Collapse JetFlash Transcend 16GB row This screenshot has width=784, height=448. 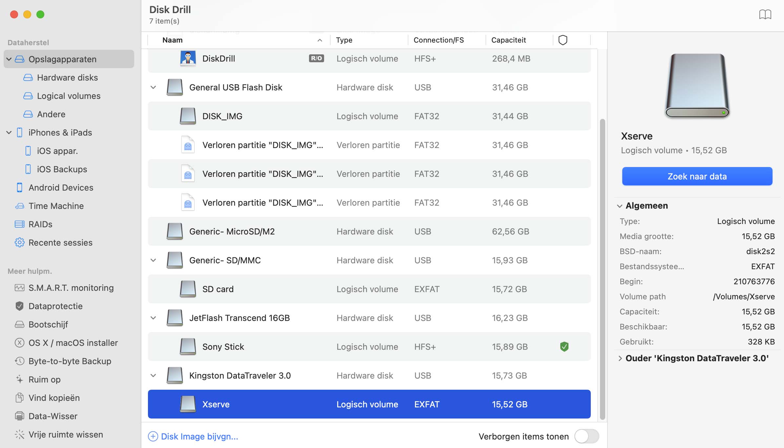pyautogui.click(x=153, y=318)
